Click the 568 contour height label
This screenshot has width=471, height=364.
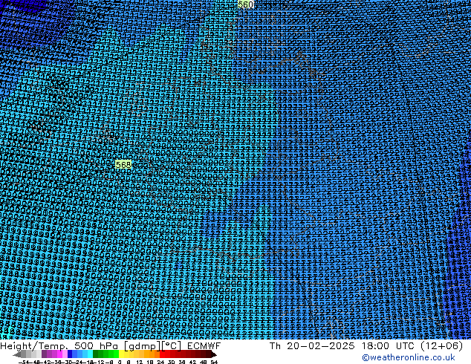pyautogui.click(x=123, y=165)
